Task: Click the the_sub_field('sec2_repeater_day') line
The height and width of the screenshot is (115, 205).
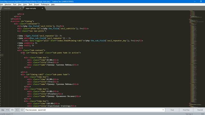Action: coord(82,41)
